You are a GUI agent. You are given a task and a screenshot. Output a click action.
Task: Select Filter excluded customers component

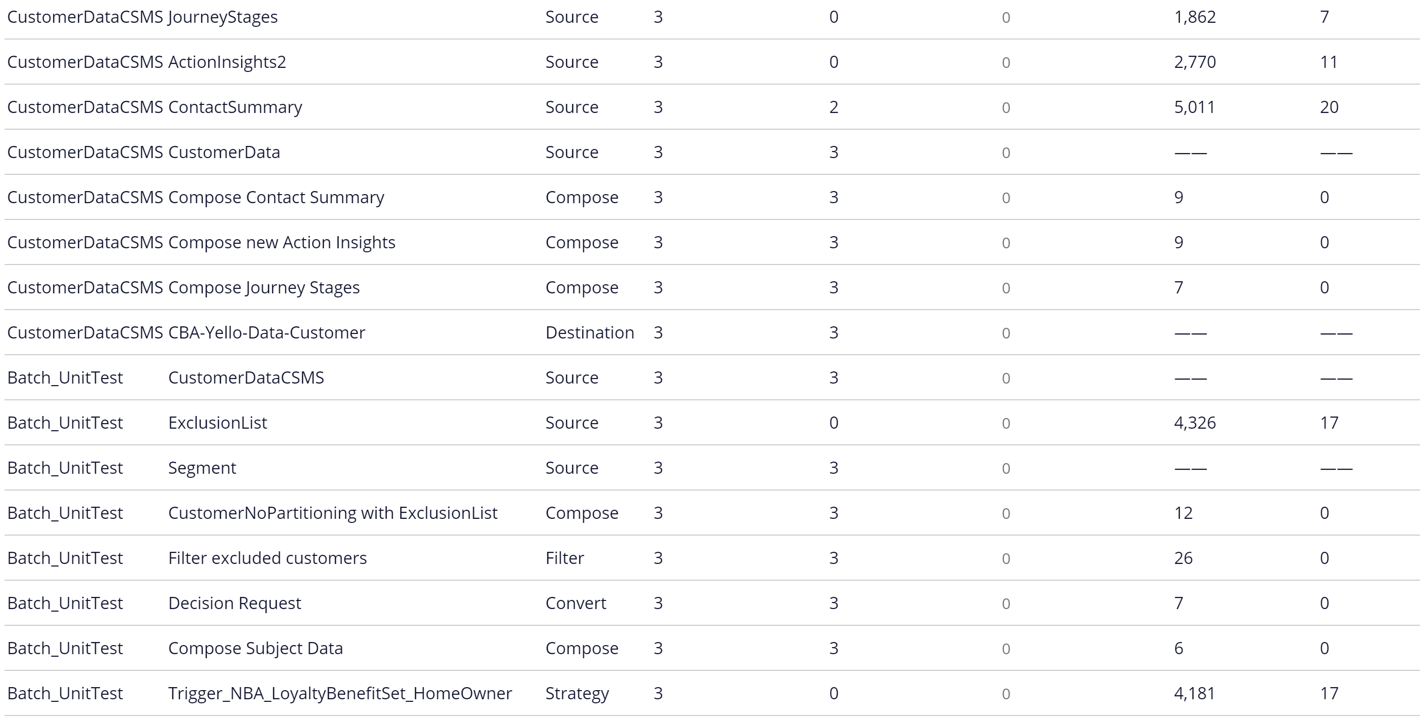(x=268, y=558)
